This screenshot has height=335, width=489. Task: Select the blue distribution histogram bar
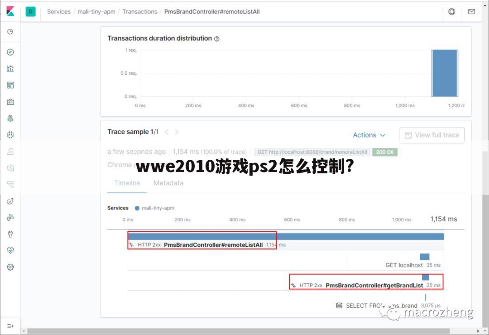(x=445, y=73)
